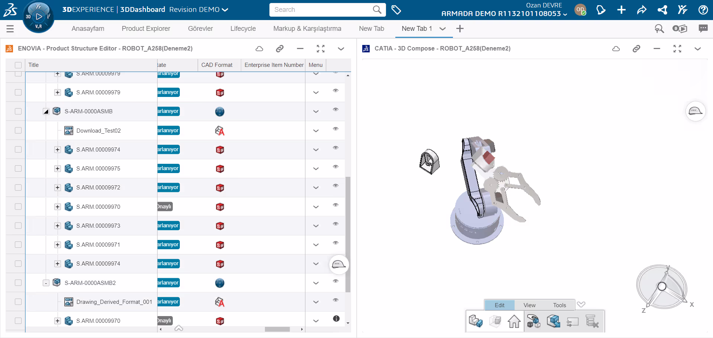Toggle visibility eye for Drawing_Derived_Format_001
The width and height of the screenshot is (713, 338).
pyautogui.click(x=336, y=300)
